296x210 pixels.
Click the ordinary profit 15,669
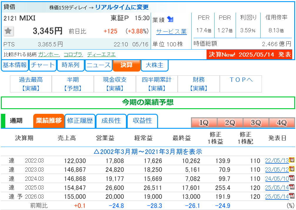point(153,179)
